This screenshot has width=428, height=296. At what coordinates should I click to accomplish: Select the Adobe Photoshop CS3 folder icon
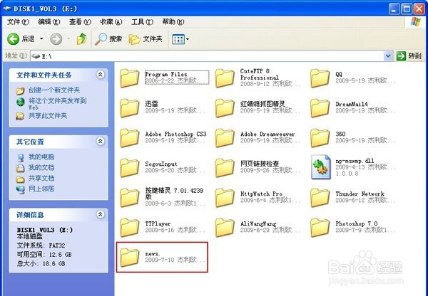point(129,138)
